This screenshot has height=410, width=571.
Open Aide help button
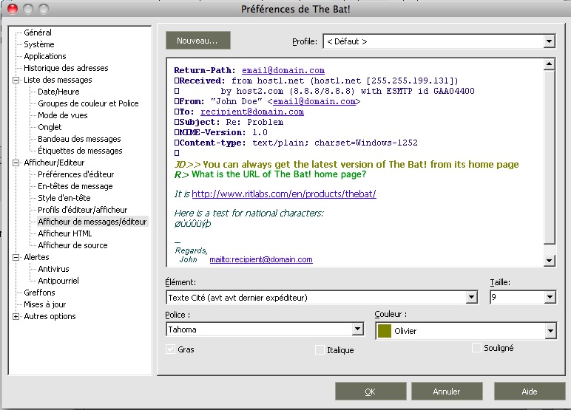pyautogui.click(x=529, y=392)
